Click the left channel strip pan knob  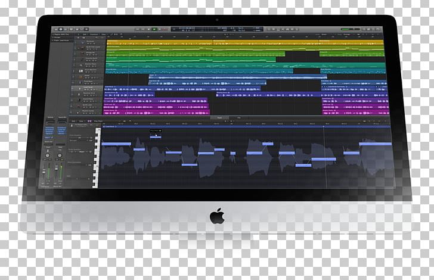tap(47, 155)
